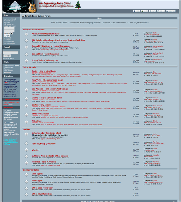Click board icon beside Forum/Gallery Tech Support

(26, 61)
